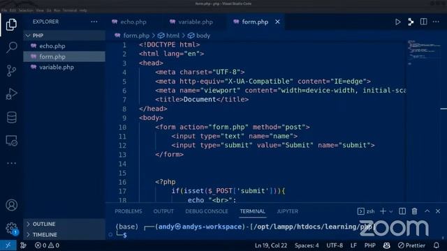Kill the terminal with trash icon
The width and height of the screenshot is (447, 251).
pos(414,211)
